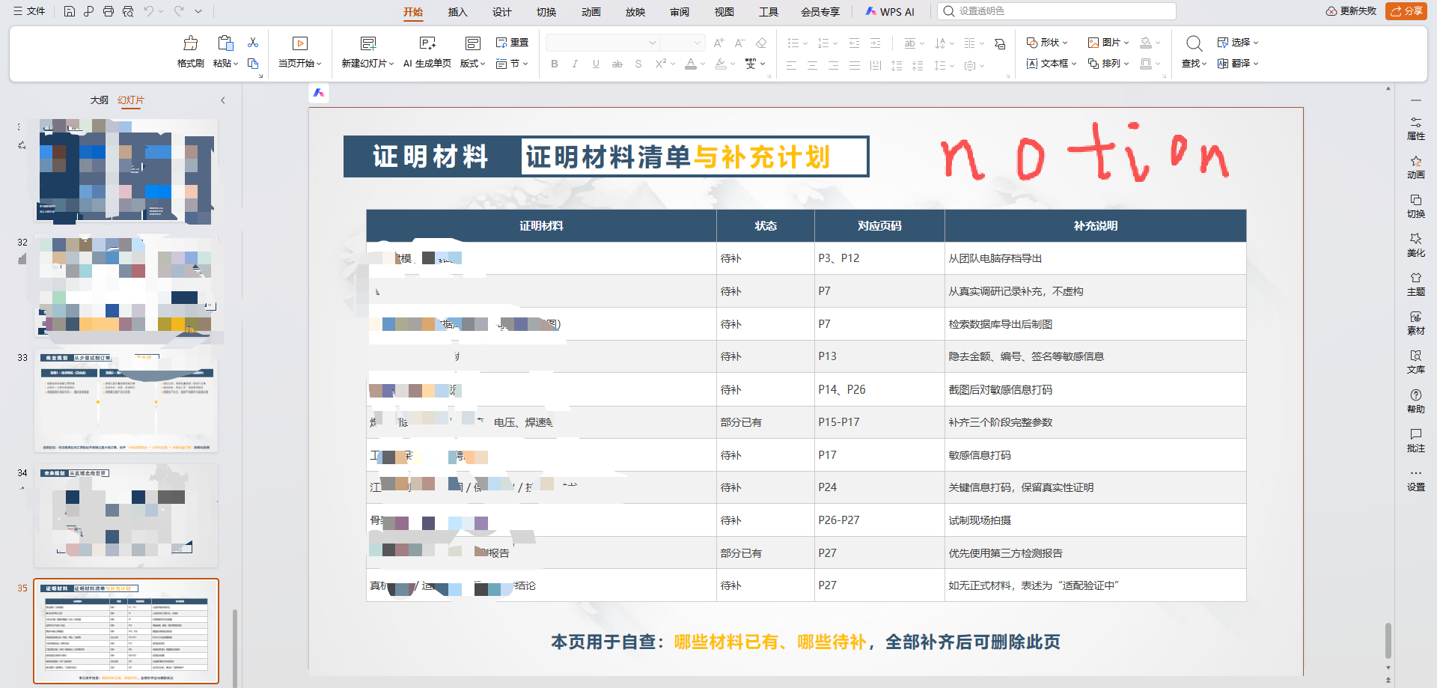Viewport: 1437px width, 688px height.
Task: Open the 文件 file menu
Action: coord(29,11)
